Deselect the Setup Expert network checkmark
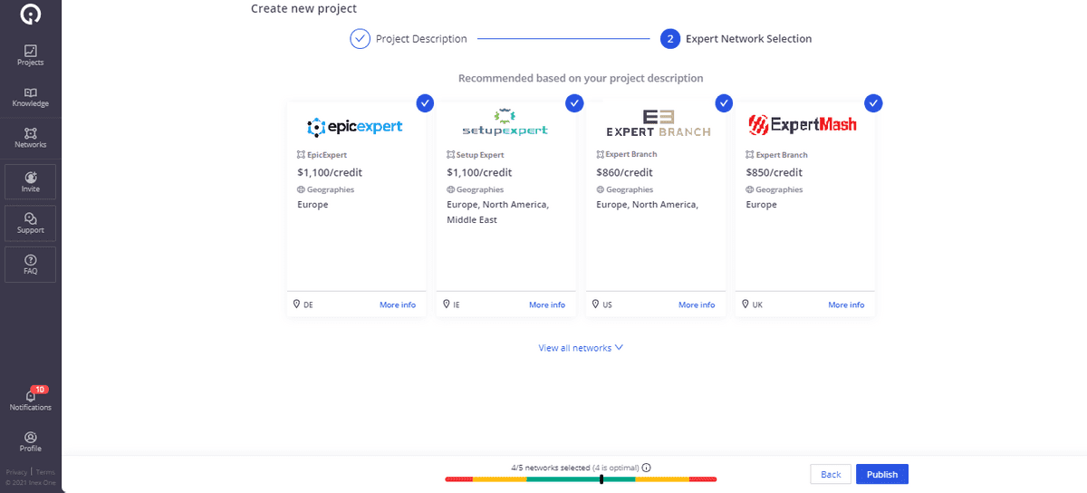The width and height of the screenshot is (1087, 493). [574, 103]
